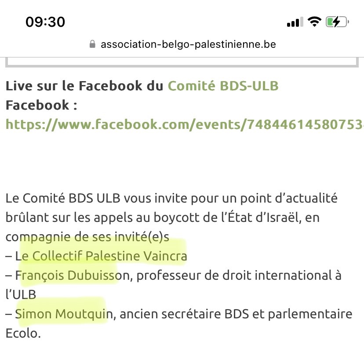364x342 pixels.
Task: Tap the "compagnie de ses invité(e)s" text
Action: 88,237
